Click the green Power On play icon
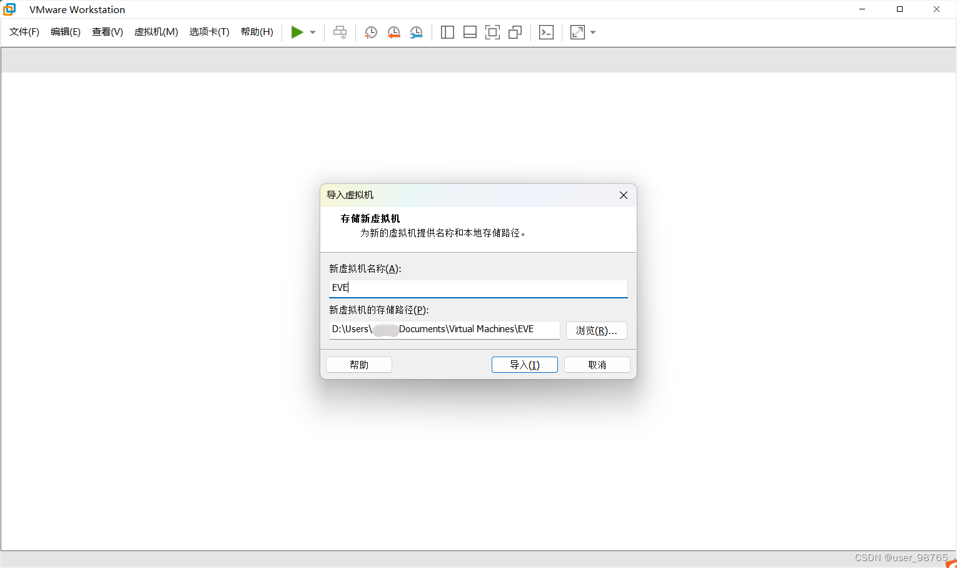Screen dimensions: 957x568 [x=297, y=33]
